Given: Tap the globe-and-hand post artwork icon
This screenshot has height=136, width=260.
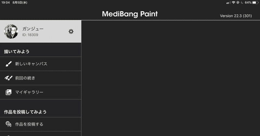Looking at the screenshot, I should (x=8, y=124).
